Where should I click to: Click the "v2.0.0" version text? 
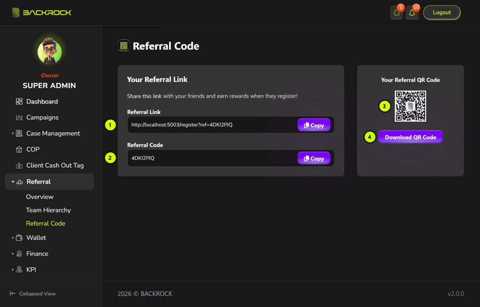pos(456,294)
